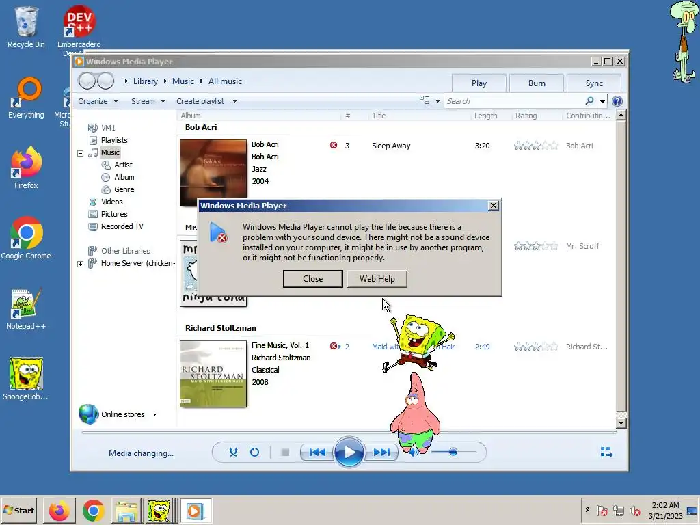The image size is (700, 525).
Task: Click Close in the error dialog
Action: pyautogui.click(x=312, y=279)
